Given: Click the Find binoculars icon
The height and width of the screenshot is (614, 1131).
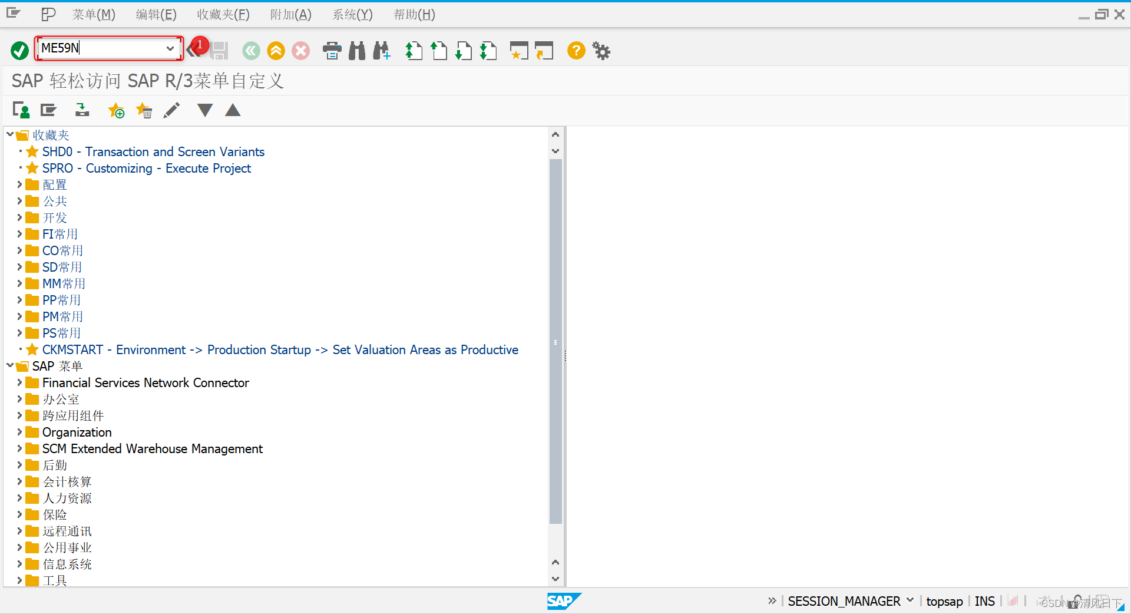Looking at the screenshot, I should [x=357, y=51].
